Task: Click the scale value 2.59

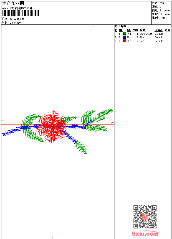Action: 162,18
